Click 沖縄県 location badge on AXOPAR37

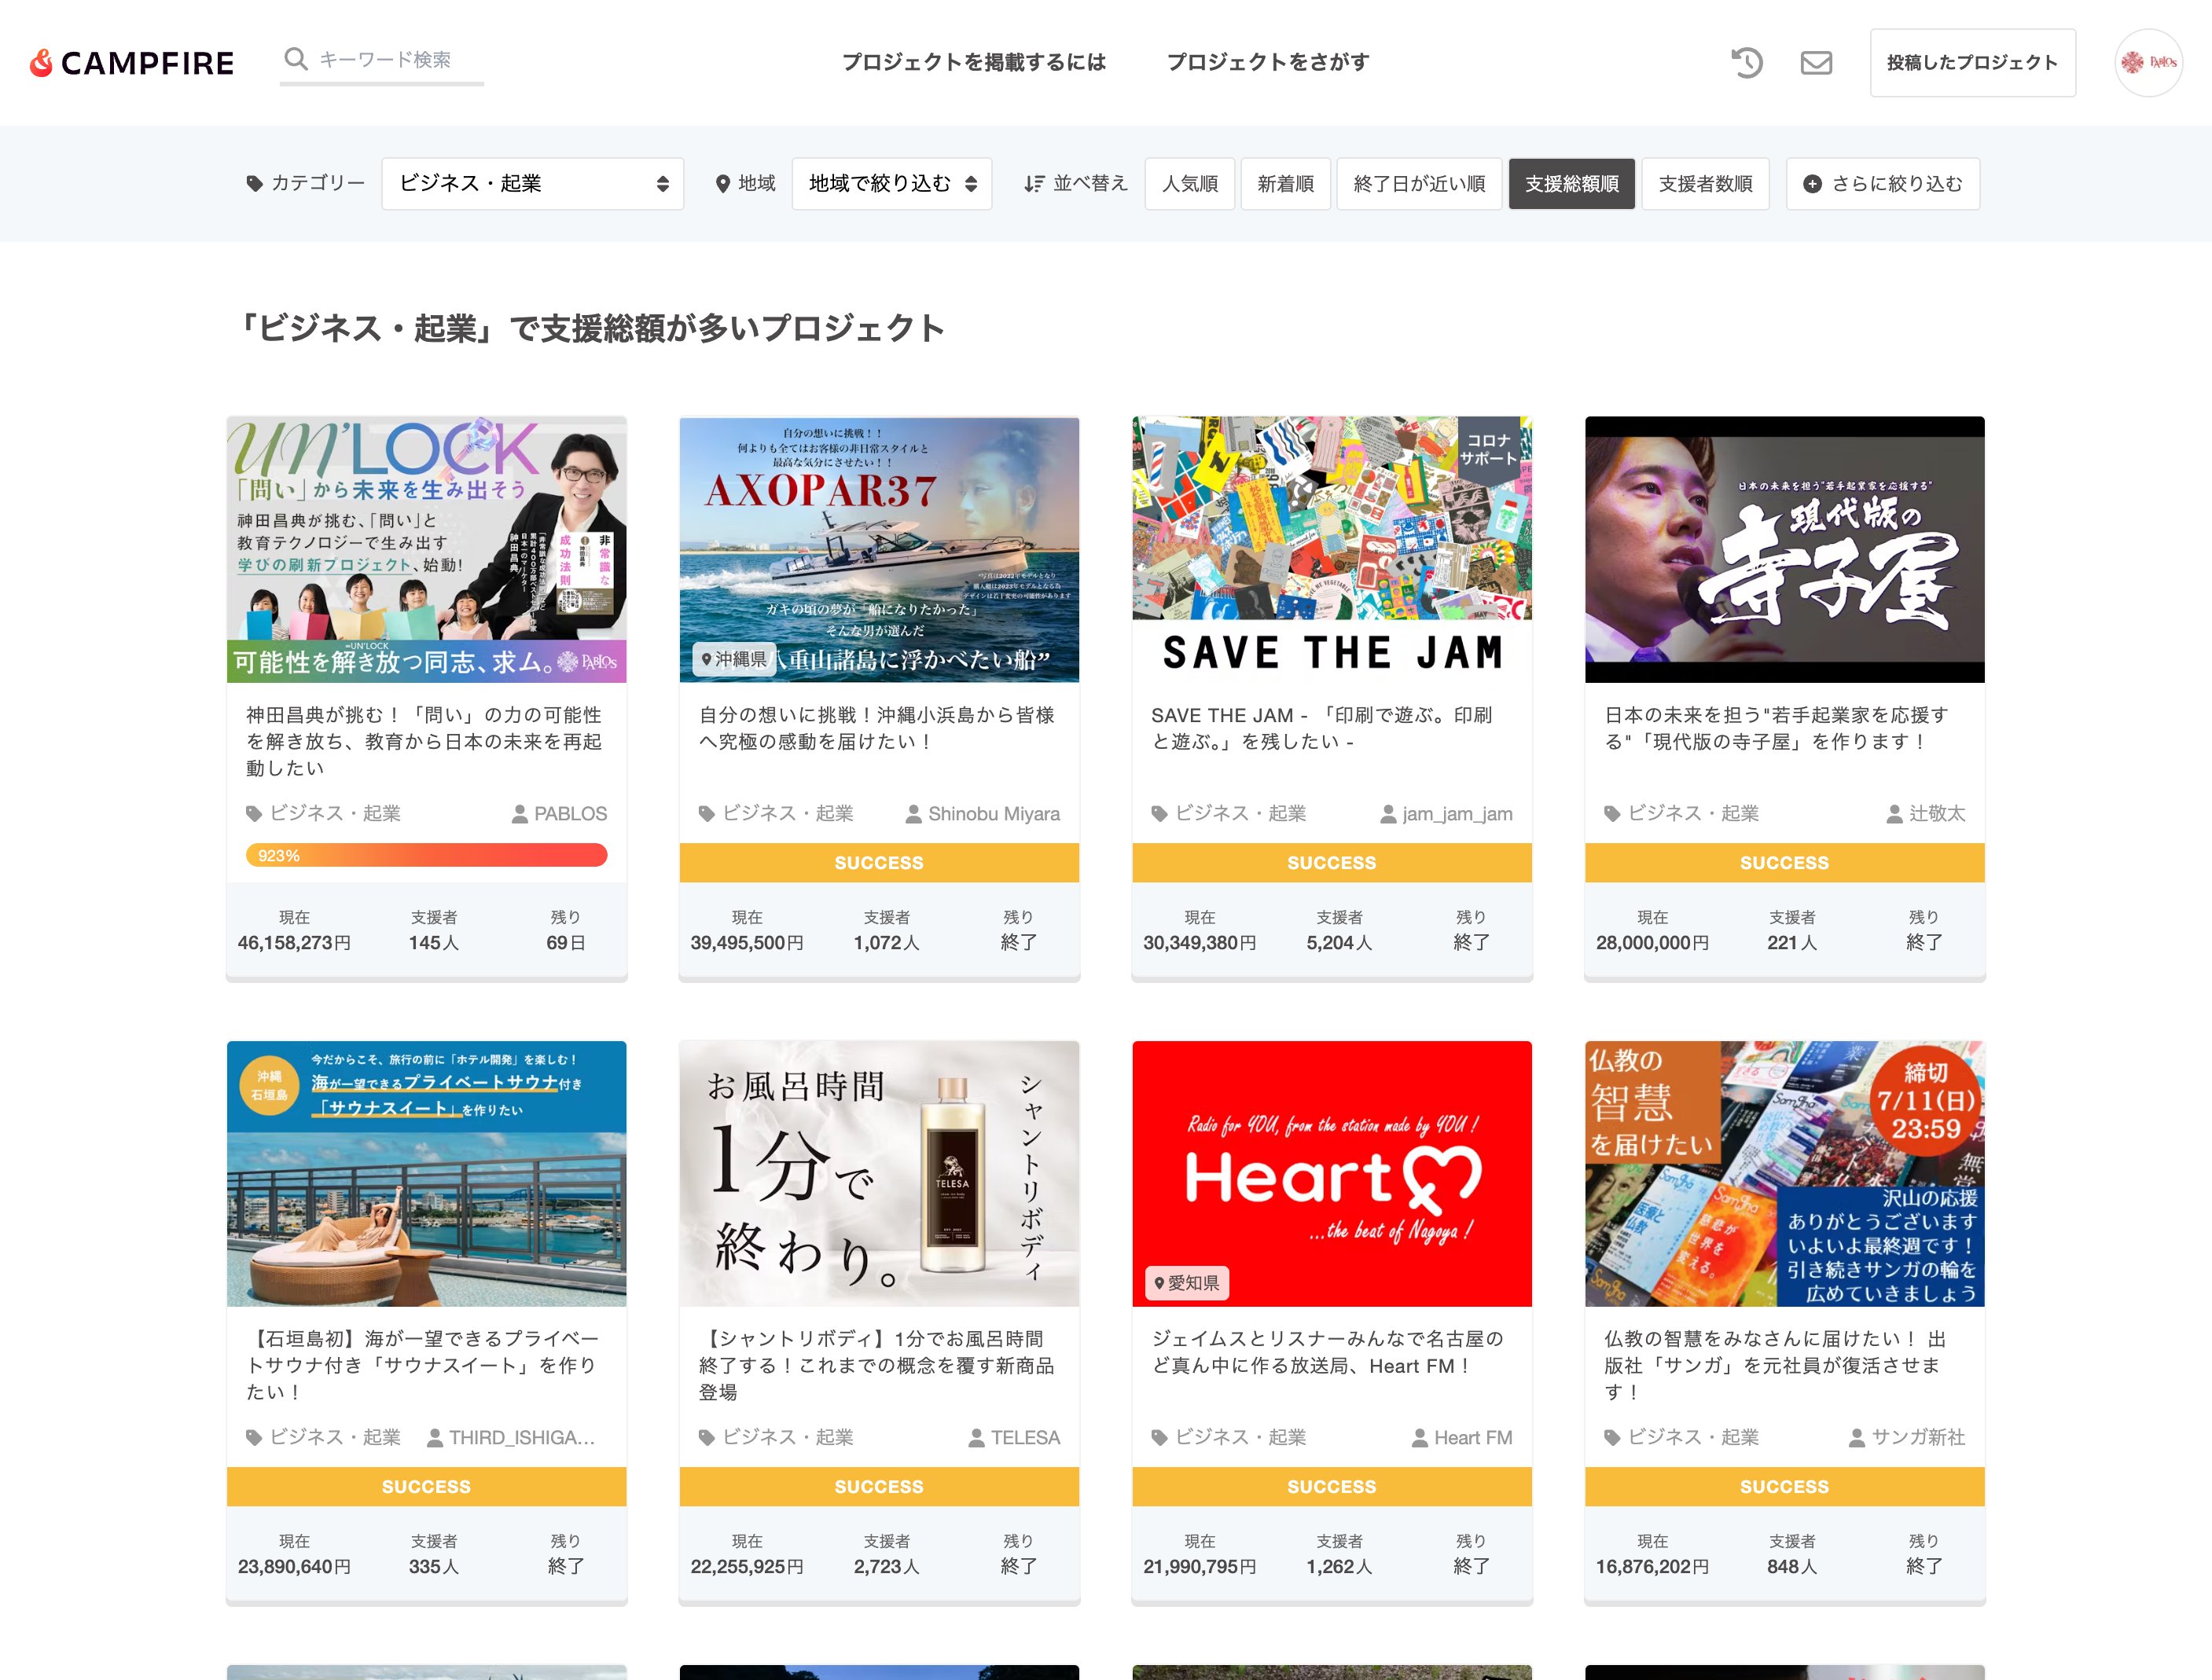click(x=734, y=659)
